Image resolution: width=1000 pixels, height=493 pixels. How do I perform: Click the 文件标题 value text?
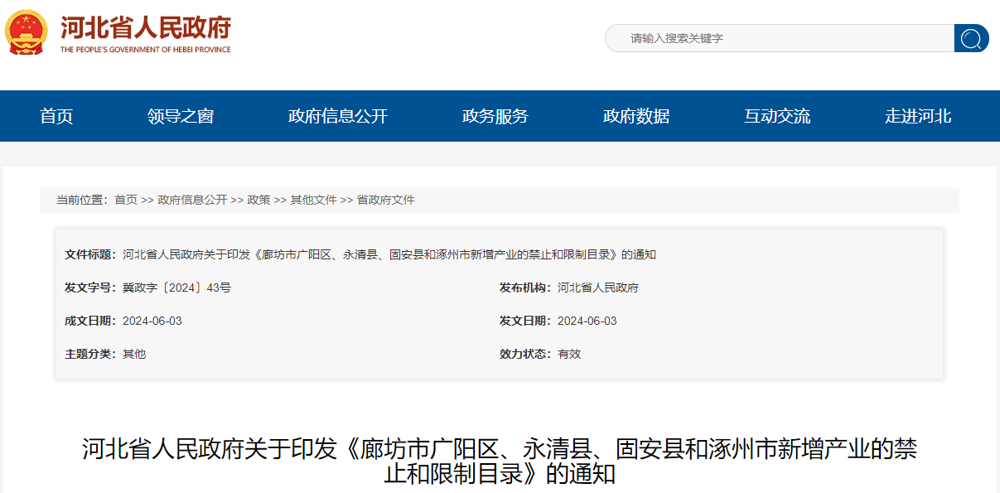[389, 254]
